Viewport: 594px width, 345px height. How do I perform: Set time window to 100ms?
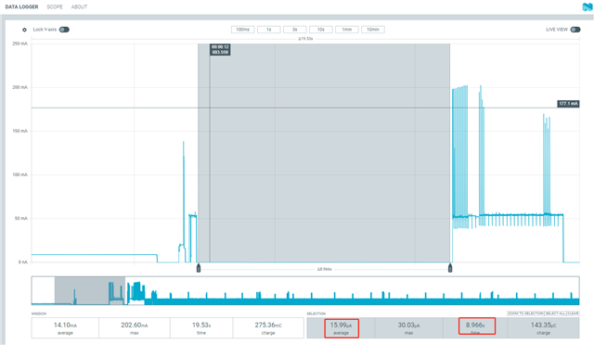(x=243, y=30)
